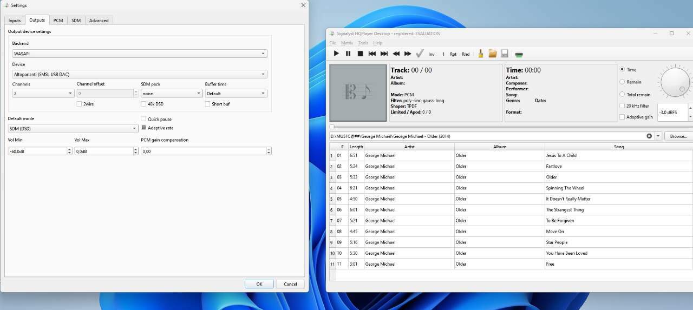Image resolution: width=693 pixels, height=310 pixels.
Task: Adjust the Vol Max stepper arrows
Action: [136, 151]
